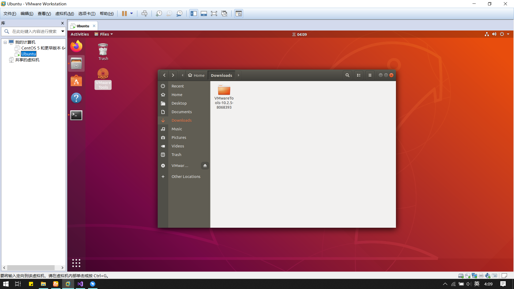
Task: Open Documents in the Files sidebar
Action: [184, 112]
